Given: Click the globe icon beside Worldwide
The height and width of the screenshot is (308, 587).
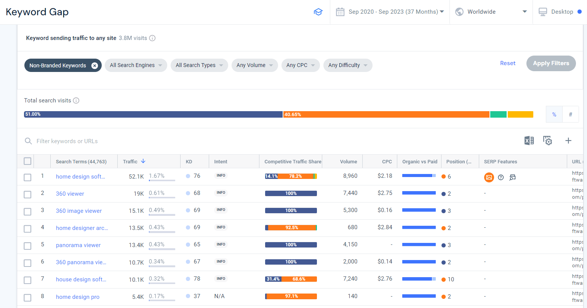Looking at the screenshot, I should point(459,12).
